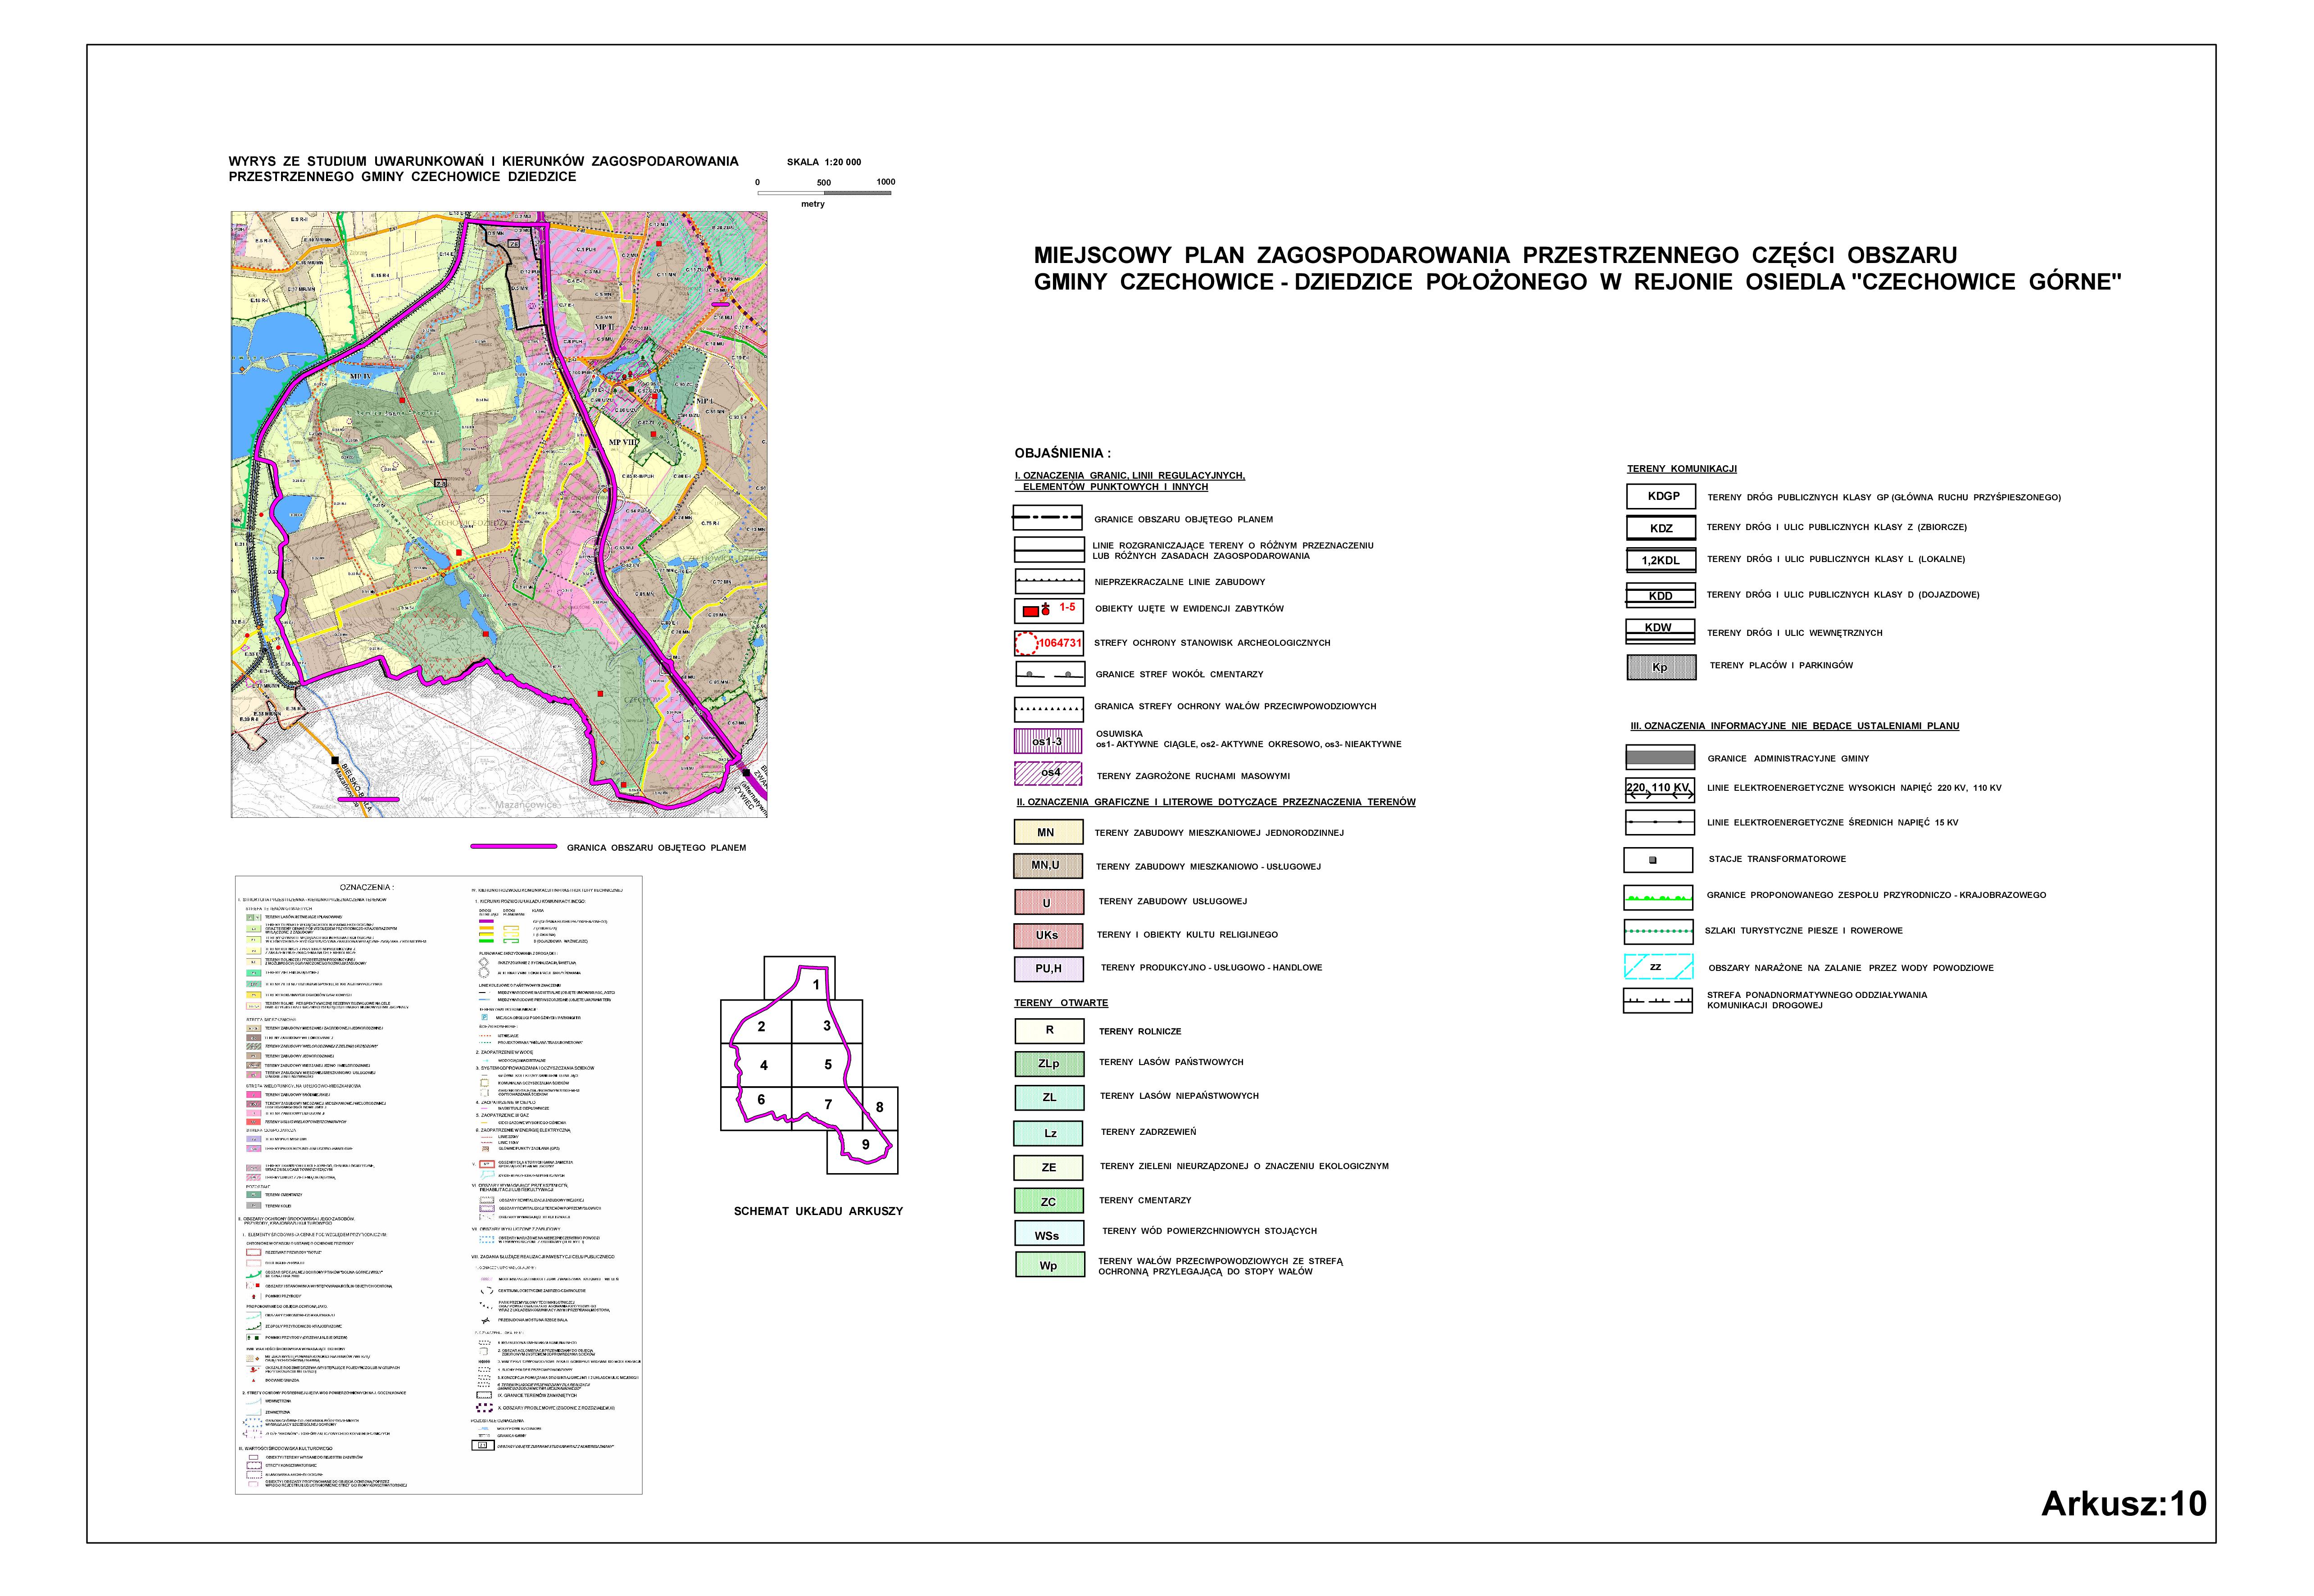Click the archaeological zone 1064731 symbol
This screenshot has height=1596, width=2314.
tap(1048, 643)
